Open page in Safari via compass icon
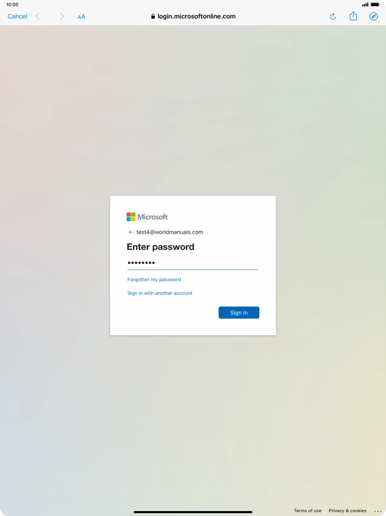Image resolution: width=386 pixels, height=516 pixels. point(373,16)
